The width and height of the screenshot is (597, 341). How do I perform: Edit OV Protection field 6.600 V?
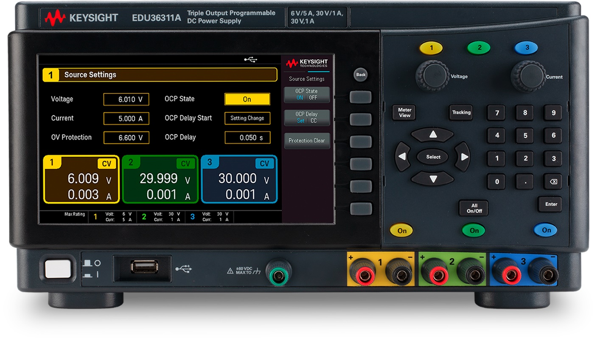coord(126,137)
